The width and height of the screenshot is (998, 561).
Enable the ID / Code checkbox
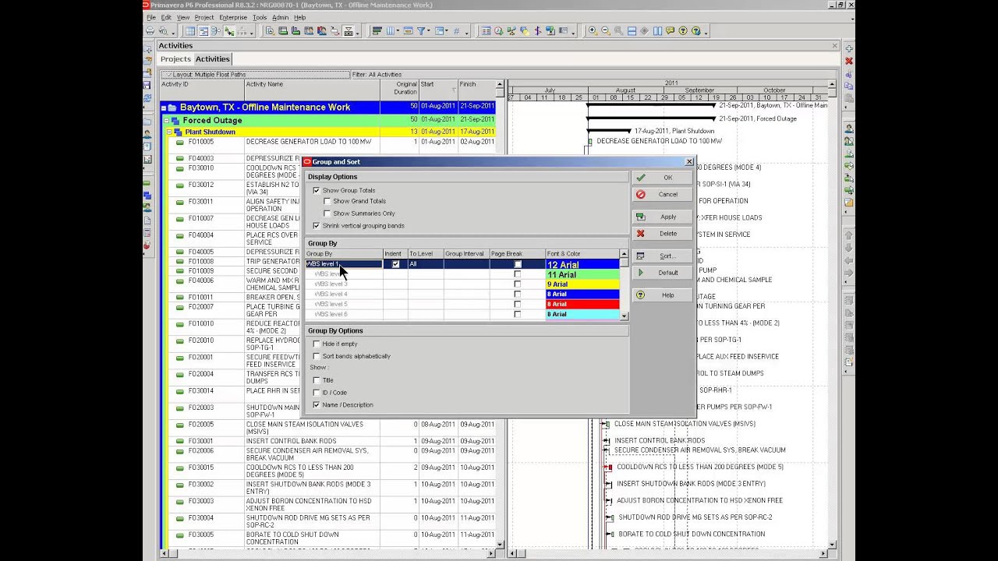(317, 393)
